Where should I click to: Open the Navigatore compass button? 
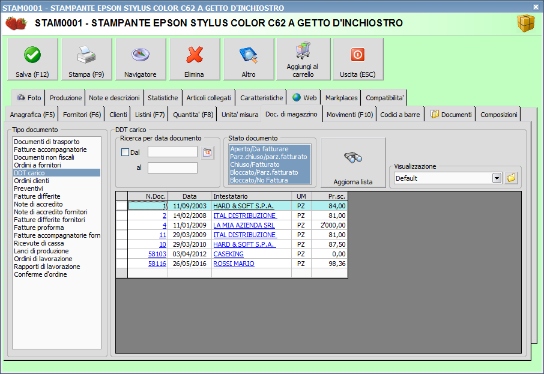click(141, 59)
